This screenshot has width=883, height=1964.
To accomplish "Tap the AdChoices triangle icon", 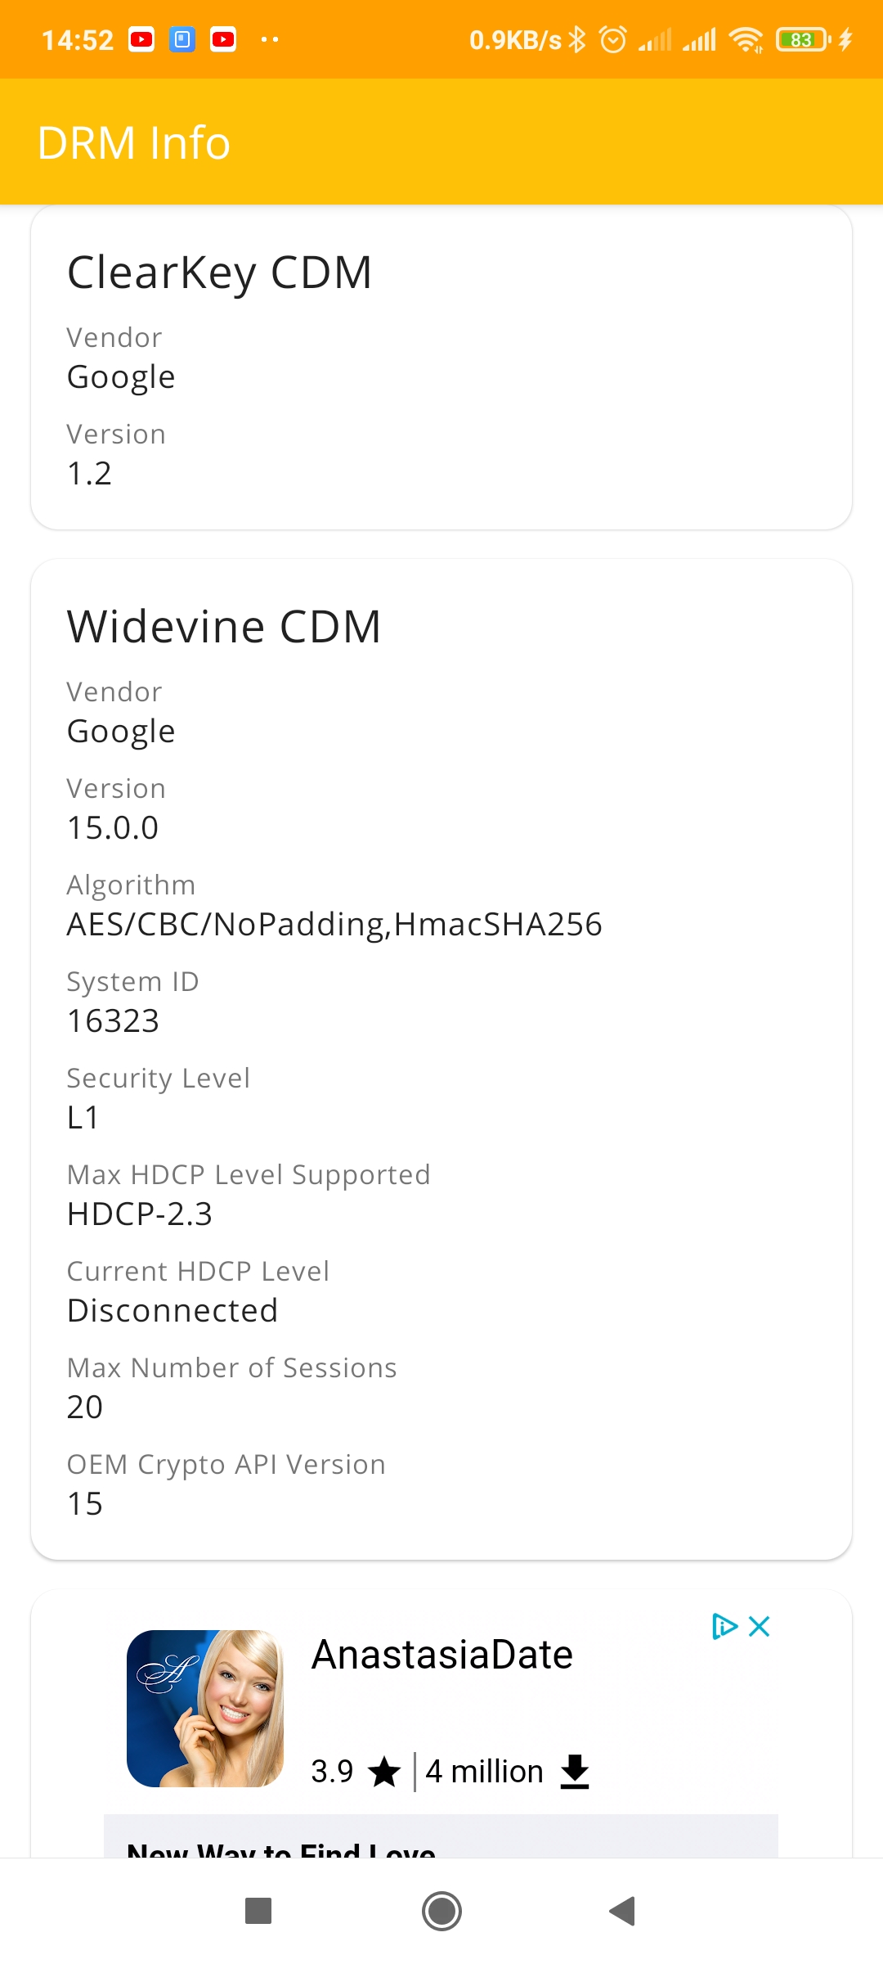I will click(724, 1626).
